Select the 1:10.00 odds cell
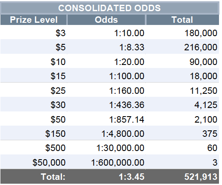This screenshot has width=222, height=185. pyautogui.click(x=106, y=33)
